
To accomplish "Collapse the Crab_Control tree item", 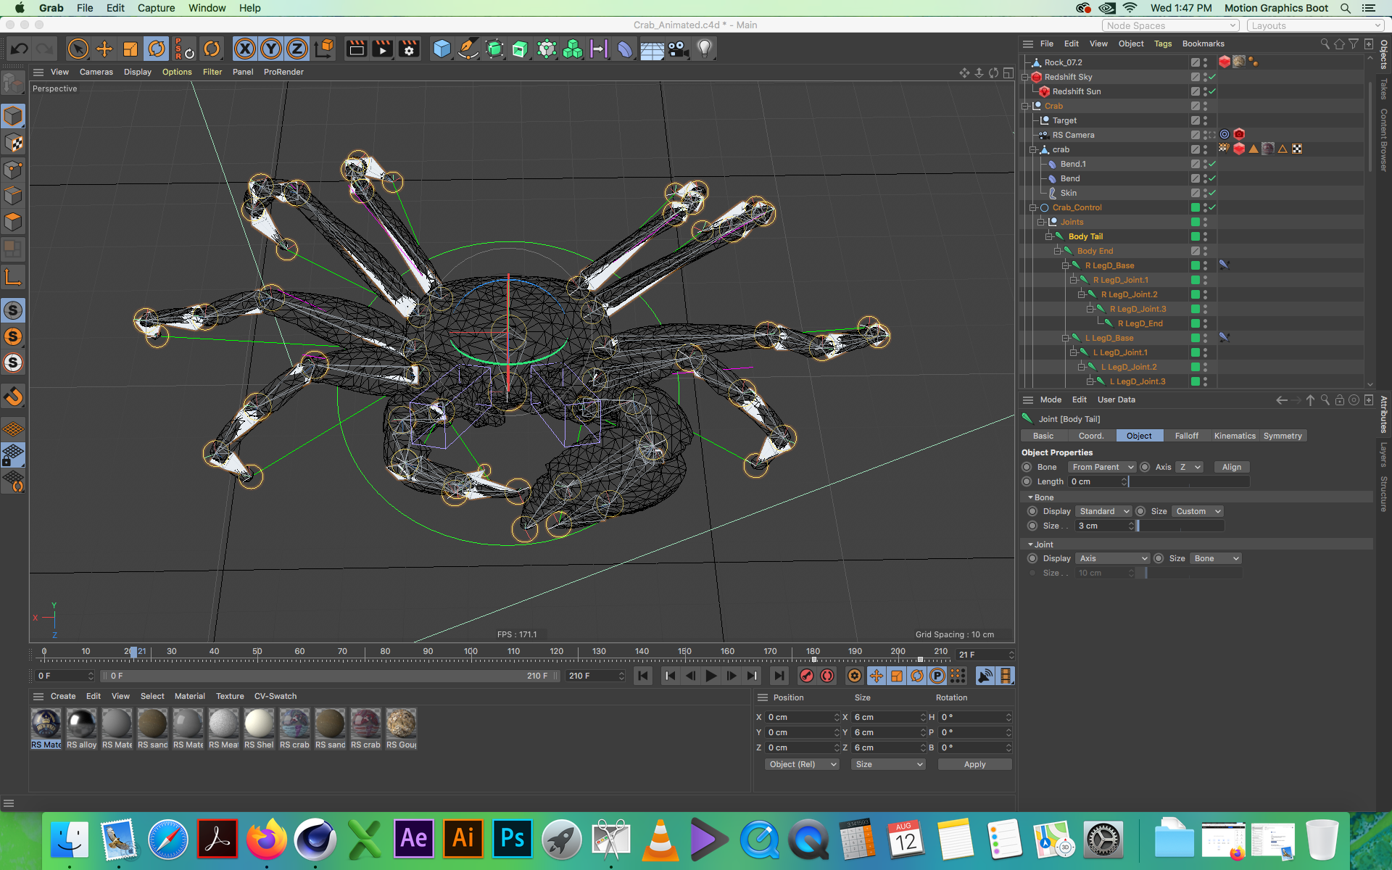I will (1032, 207).
